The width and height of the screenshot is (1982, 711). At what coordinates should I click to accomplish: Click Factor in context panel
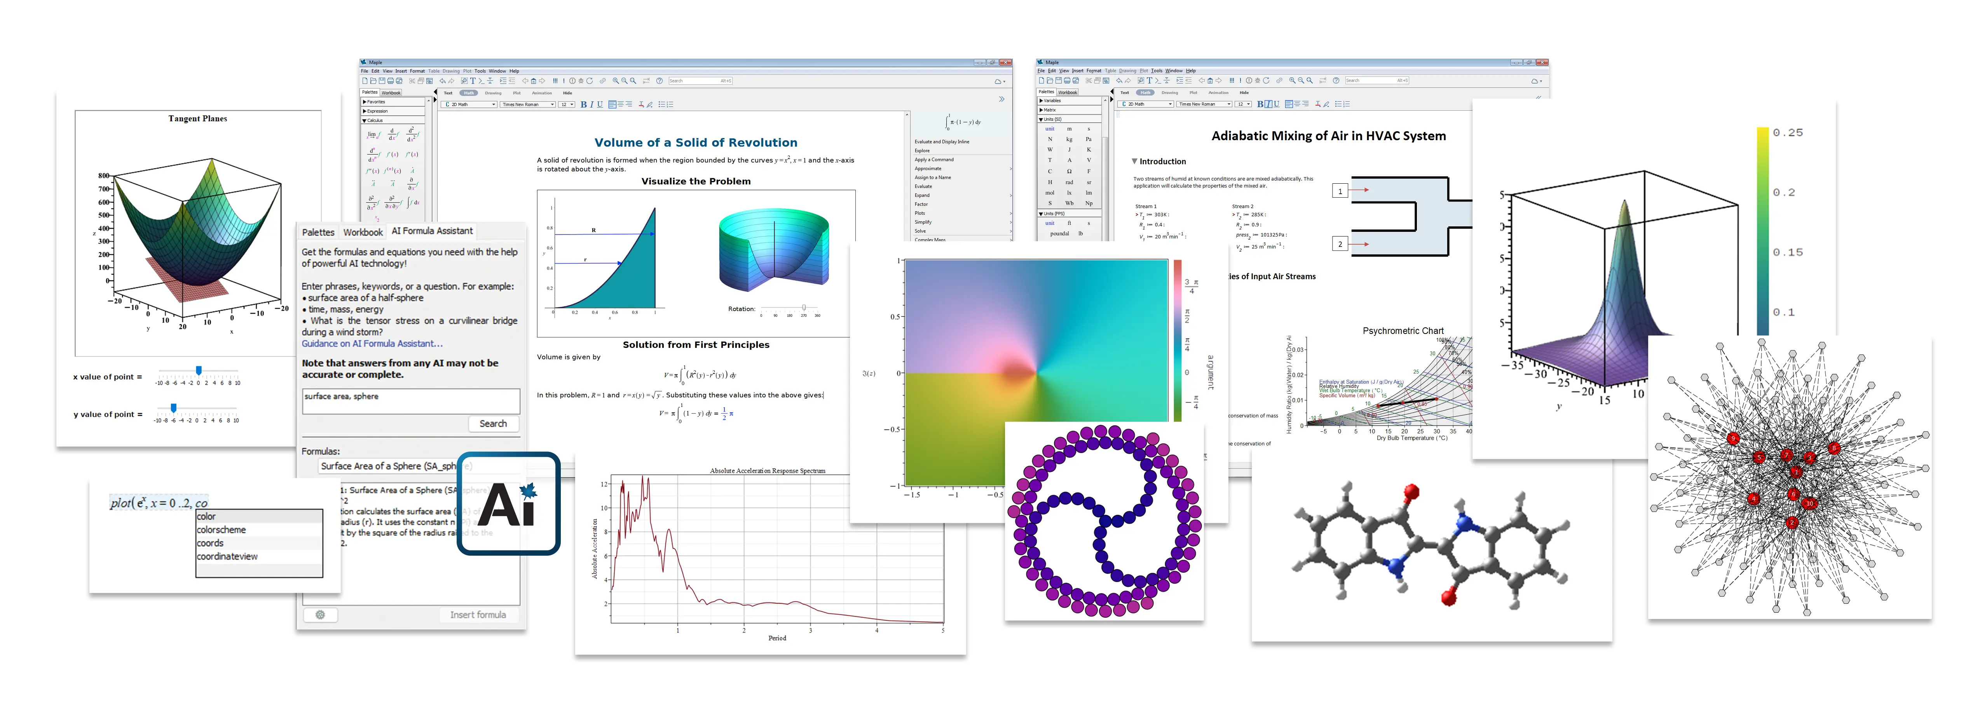(921, 205)
